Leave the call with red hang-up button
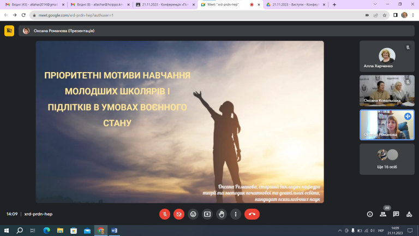The width and height of the screenshot is (419, 236). pos(252,214)
